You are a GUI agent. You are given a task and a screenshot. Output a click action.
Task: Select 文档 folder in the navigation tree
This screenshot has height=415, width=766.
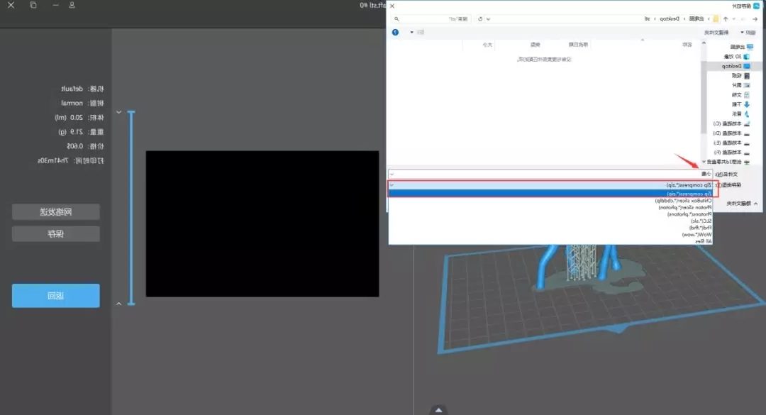(x=740, y=95)
